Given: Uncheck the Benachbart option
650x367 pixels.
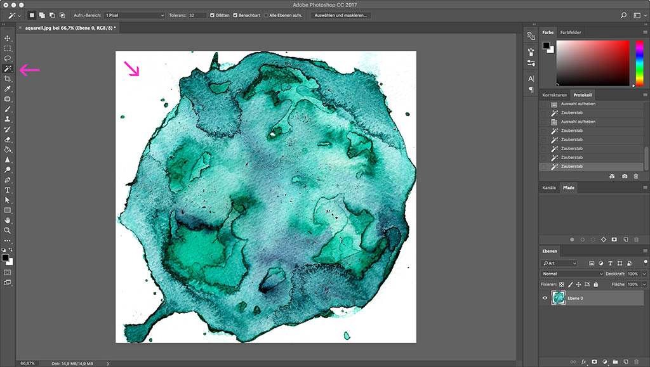Looking at the screenshot, I should (236, 15).
